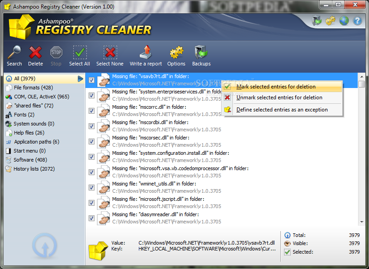Open Write a report from toolbar
Screen dimensions: 369x269
point(146,52)
